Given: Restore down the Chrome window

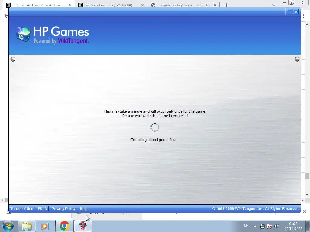Looking at the screenshot, I should (292, 2).
